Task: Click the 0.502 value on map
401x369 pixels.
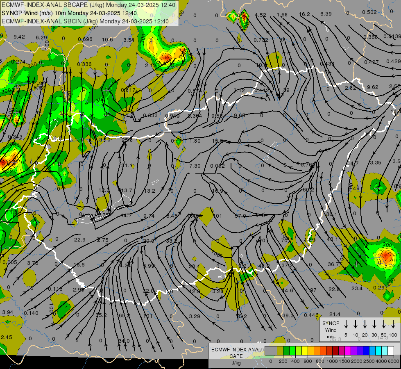Action: pyautogui.click(x=369, y=12)
